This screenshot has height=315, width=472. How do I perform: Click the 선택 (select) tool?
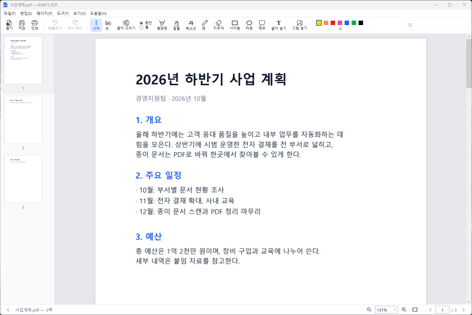pyautogui.click(x=96, y=25)
